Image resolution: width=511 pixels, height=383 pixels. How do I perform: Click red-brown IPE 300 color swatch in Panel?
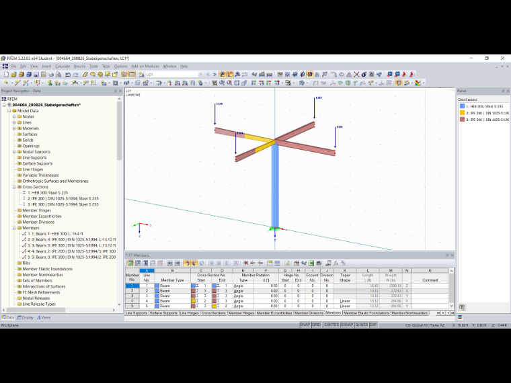(462, 120)
